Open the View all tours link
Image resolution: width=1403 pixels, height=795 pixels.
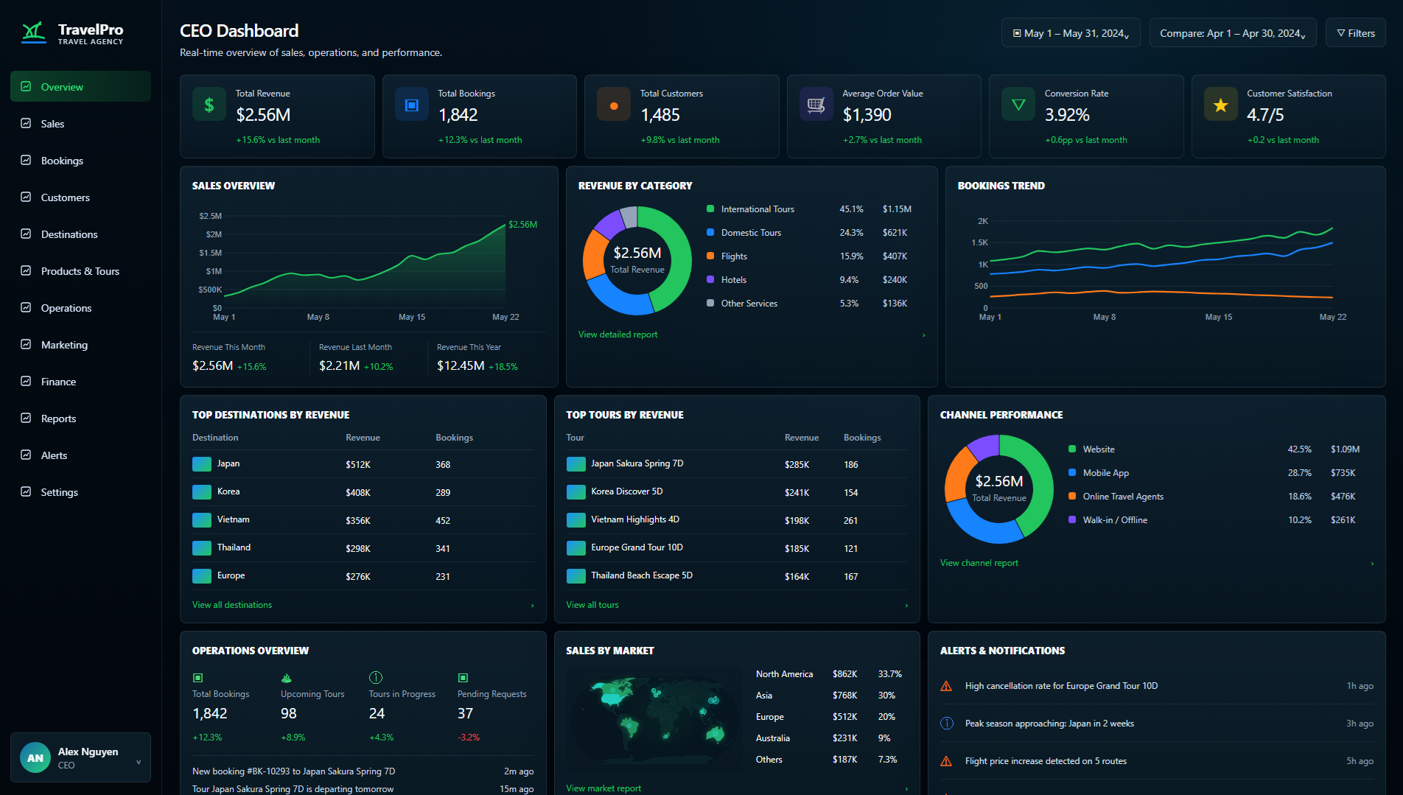(592, 605)
